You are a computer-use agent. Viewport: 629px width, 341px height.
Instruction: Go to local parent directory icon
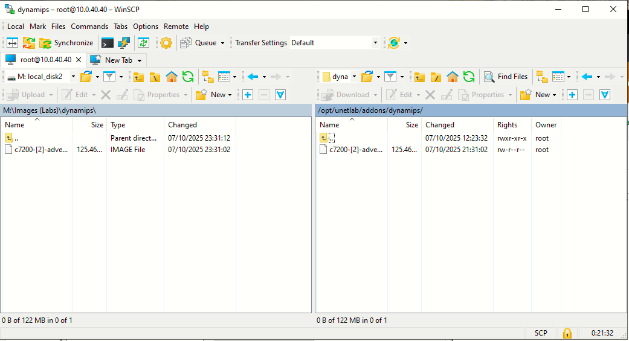[139, 77]
